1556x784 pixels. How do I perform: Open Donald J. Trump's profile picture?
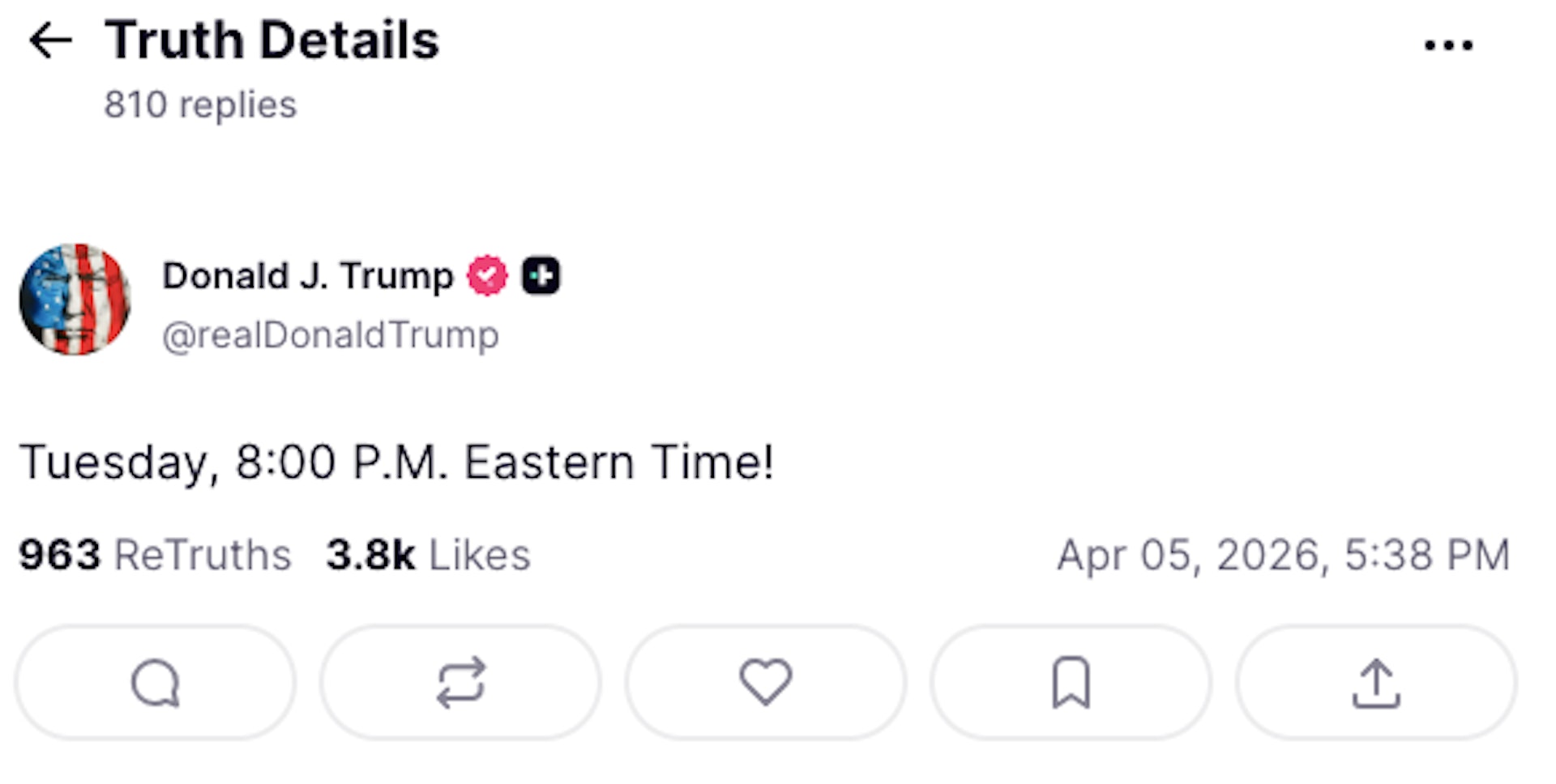[x=77, y=300]
